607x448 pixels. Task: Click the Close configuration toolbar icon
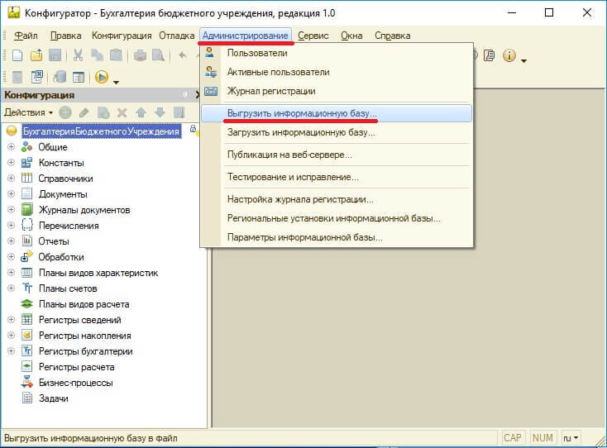(x=36, y=77)
